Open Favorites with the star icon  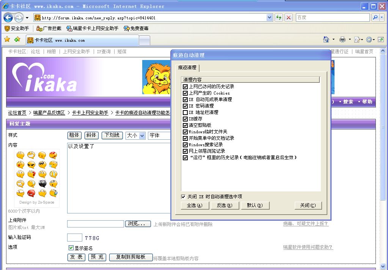[7, 39]
